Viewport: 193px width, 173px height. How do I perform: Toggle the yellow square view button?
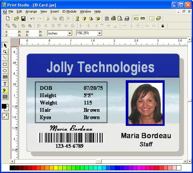click(152, 19)
